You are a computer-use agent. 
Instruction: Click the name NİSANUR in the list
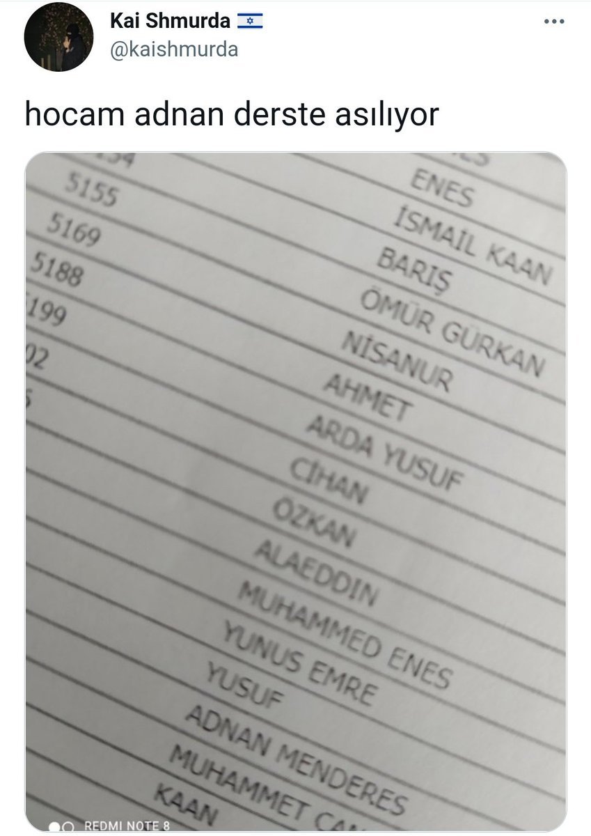pos(397,360)
